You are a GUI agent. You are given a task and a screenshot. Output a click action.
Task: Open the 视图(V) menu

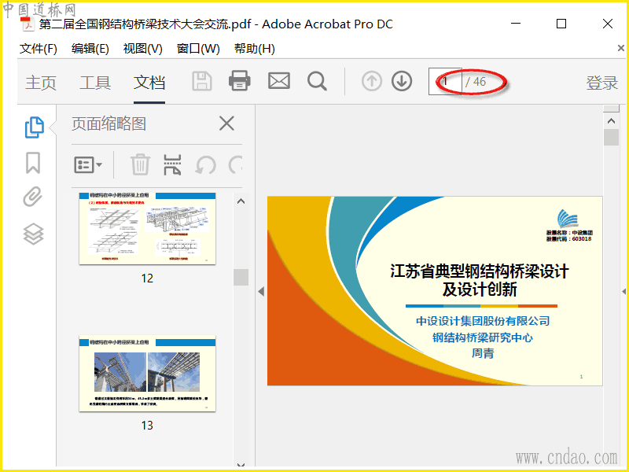(x=143, y=49)
